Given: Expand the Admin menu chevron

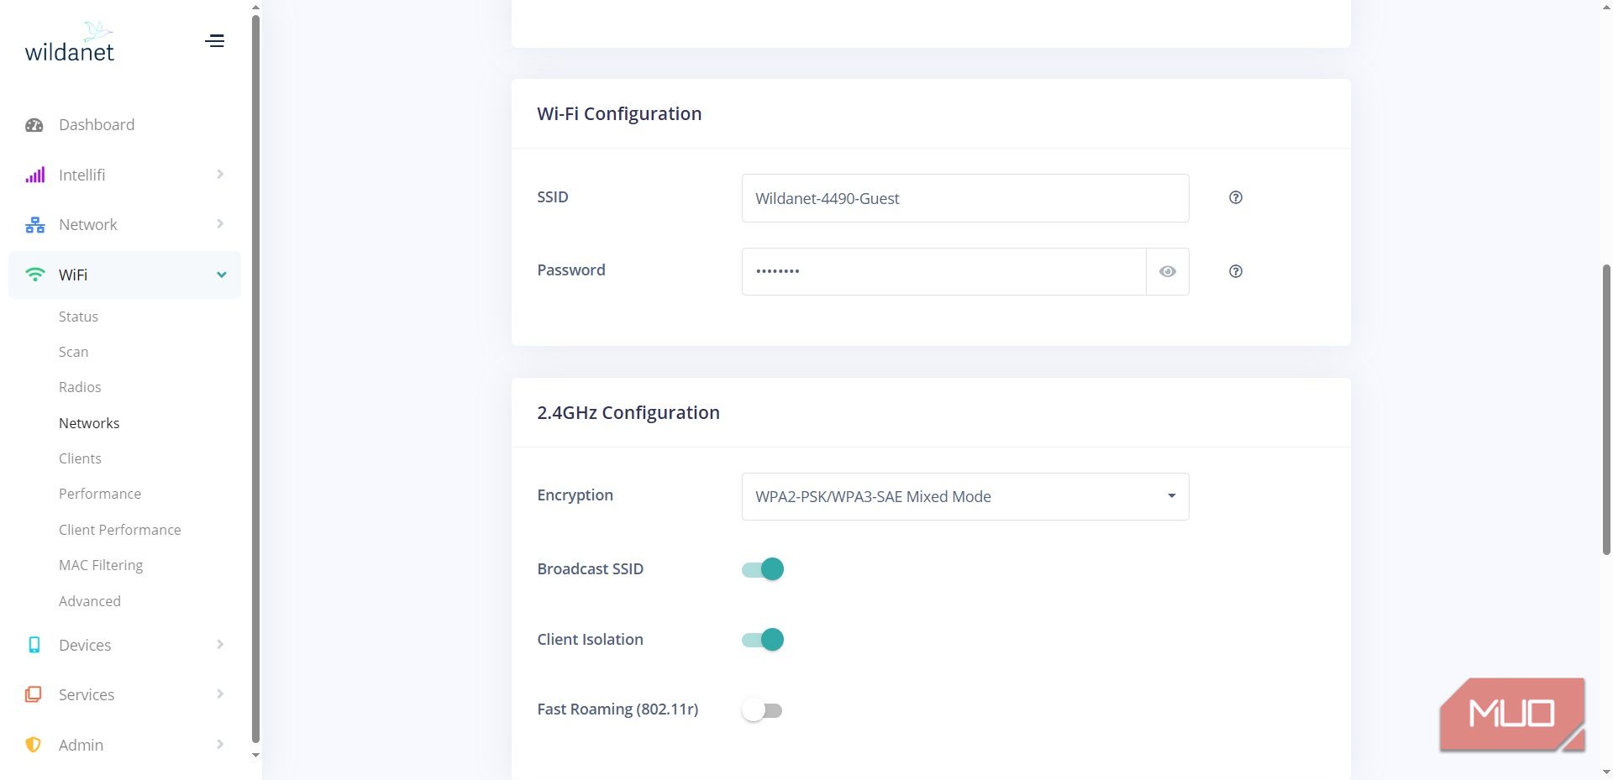Looking at the screenshot, I should coord(220,745).
